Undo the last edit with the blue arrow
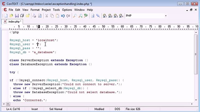 pyautogui.click(x=63, y=16)
